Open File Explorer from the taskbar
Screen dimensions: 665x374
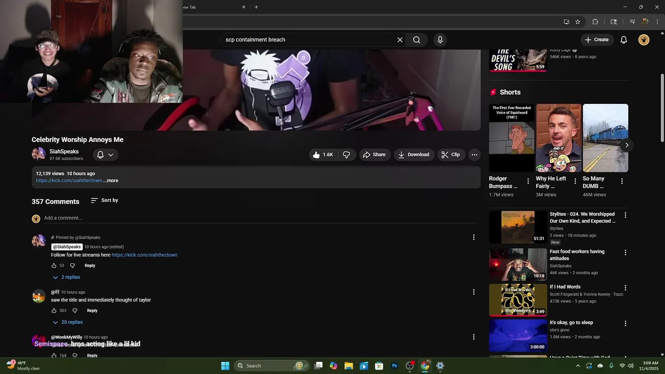click(x=349, y=366)
